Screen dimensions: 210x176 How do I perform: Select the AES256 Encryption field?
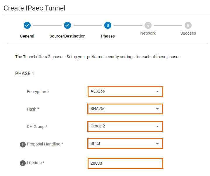point(120,92)
